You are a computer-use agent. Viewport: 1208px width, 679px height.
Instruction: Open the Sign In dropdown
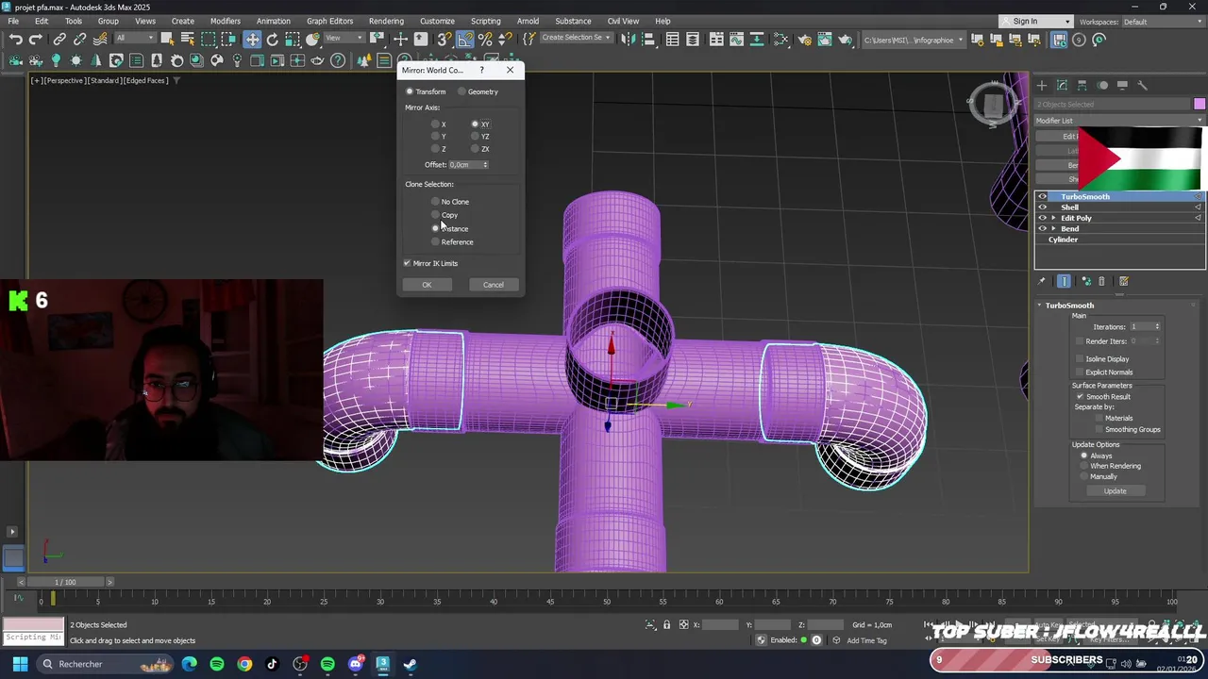pyautogui.click(x=1036, y=22)
